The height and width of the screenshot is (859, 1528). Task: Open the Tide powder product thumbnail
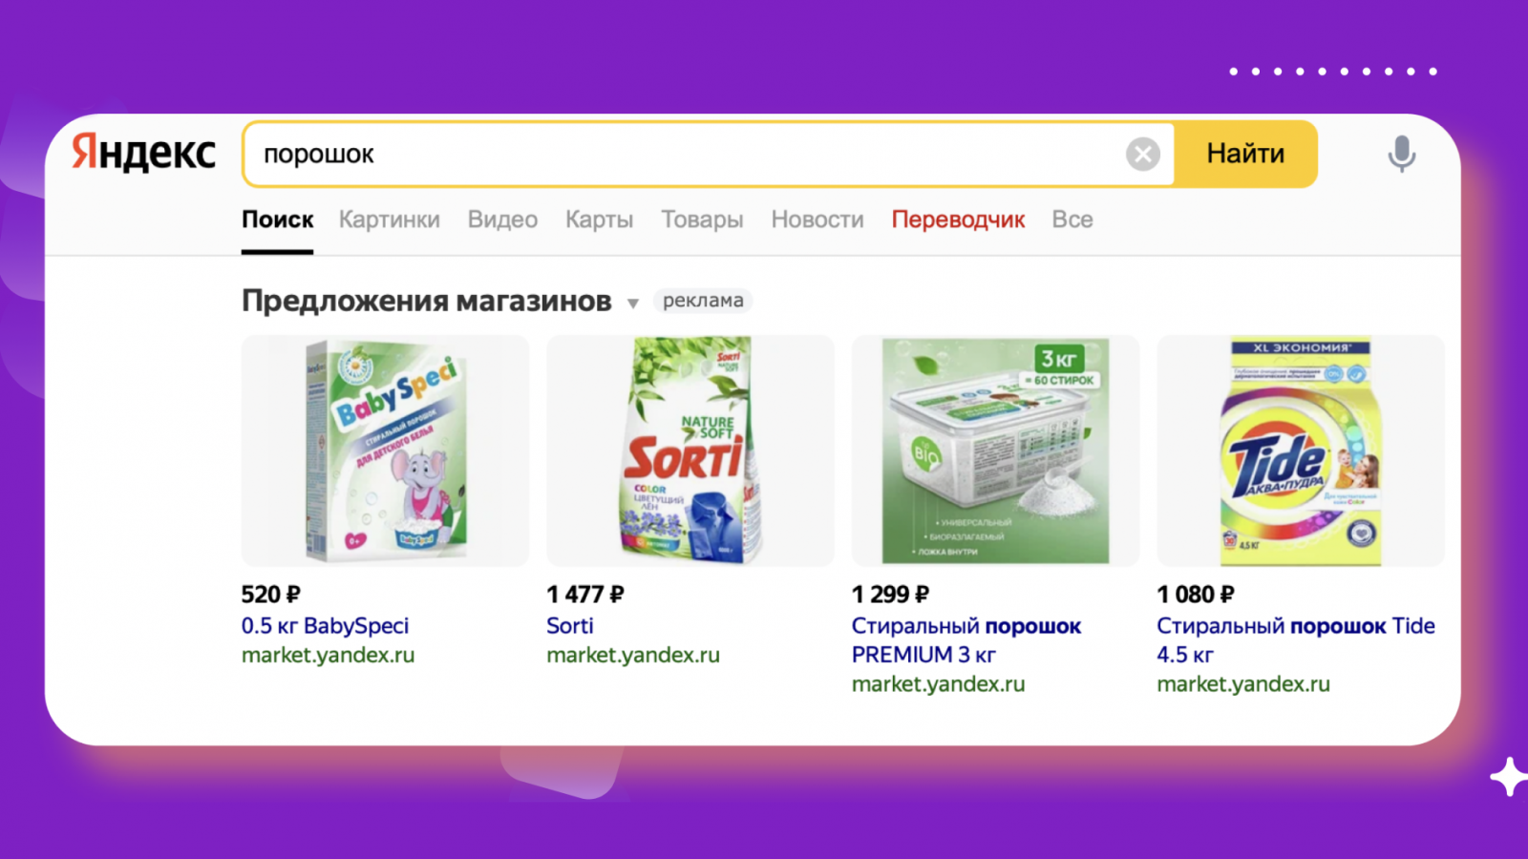coord(1301,450)
